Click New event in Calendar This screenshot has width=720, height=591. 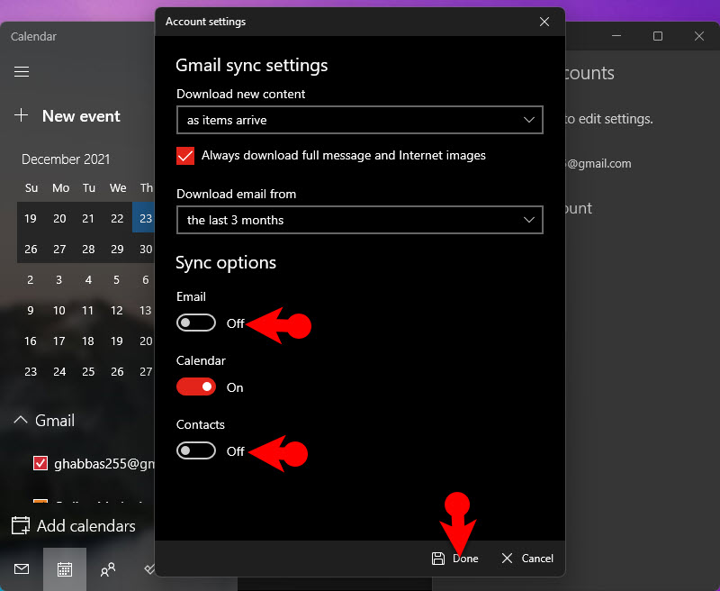coord(81,116)
